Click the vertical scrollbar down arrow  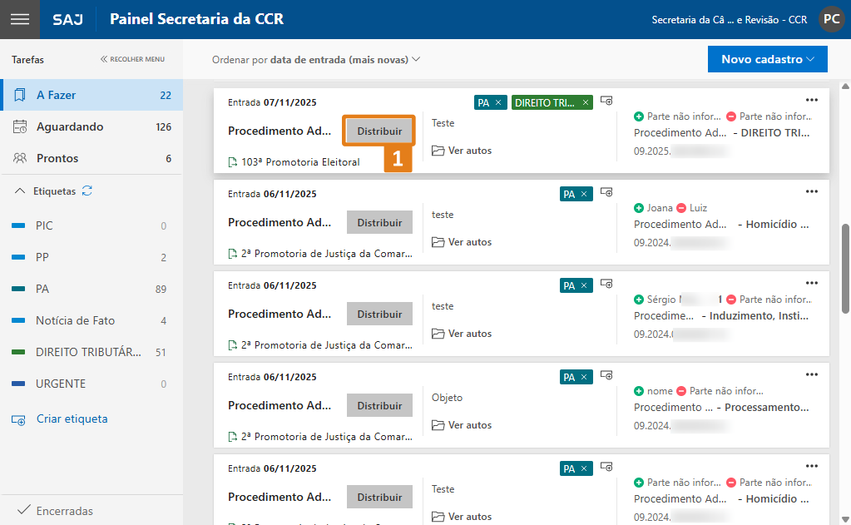[x=845, y=518]
